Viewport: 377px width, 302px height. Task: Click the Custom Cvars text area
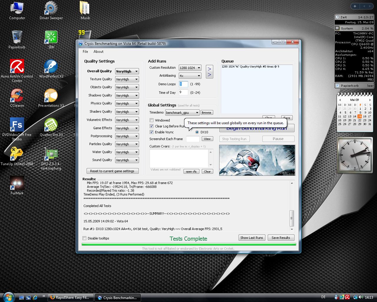point(179,158)
